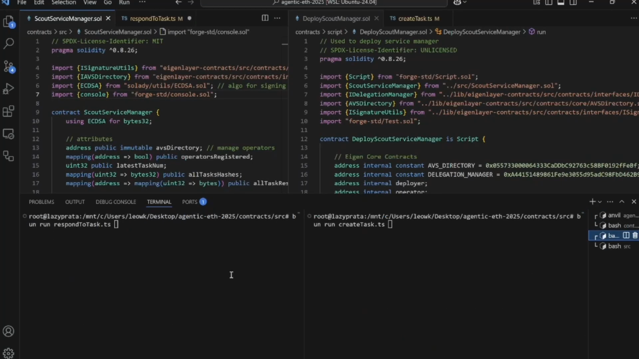Open the File menu
639x359 pixels.
tap(22, 2)
